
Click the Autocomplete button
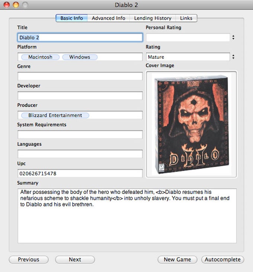pyautogui.click(x=222, y=259)
